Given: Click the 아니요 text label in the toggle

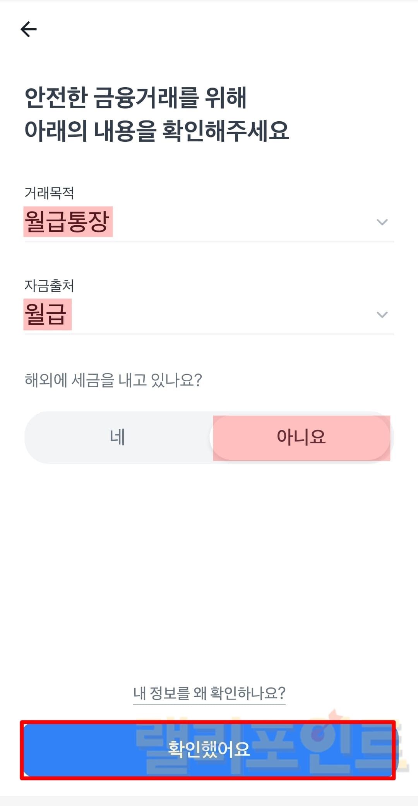Looking at the screenshot, I should tap(301, 437).
